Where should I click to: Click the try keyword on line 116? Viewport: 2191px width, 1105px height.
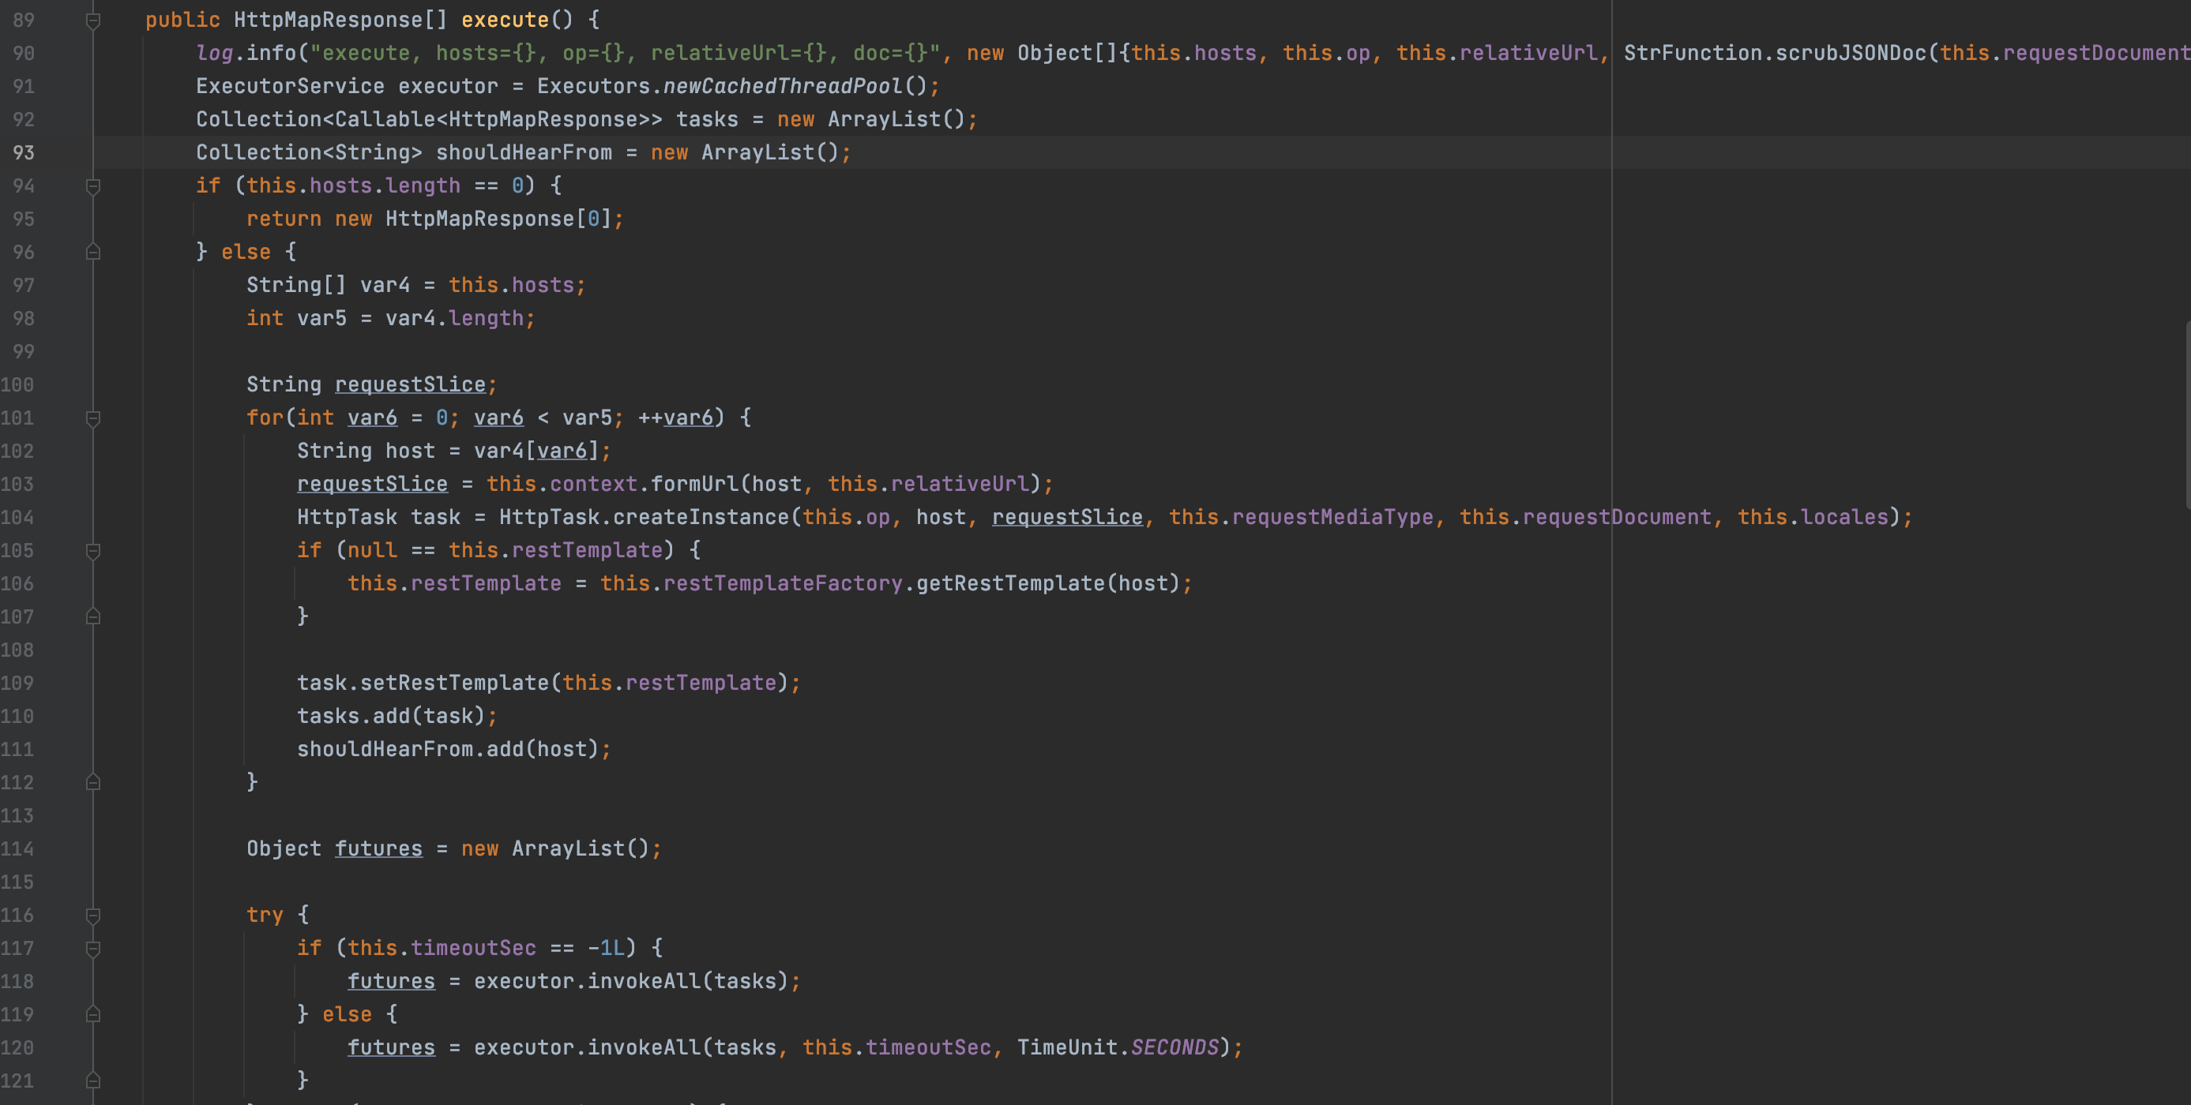(x=265, y=916)
